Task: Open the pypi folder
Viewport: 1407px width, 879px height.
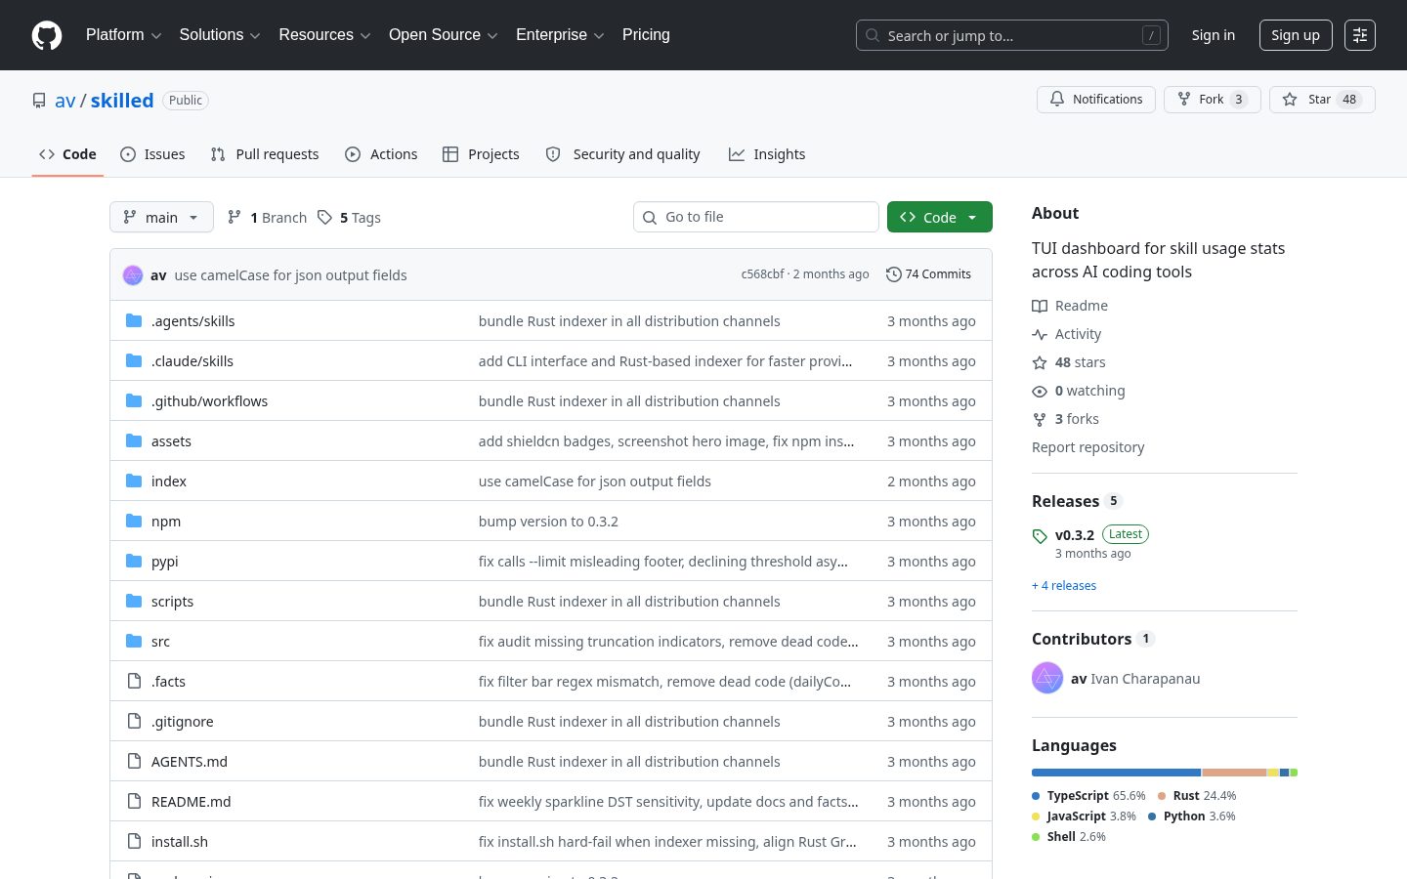Action: click(x=164, y=561)
